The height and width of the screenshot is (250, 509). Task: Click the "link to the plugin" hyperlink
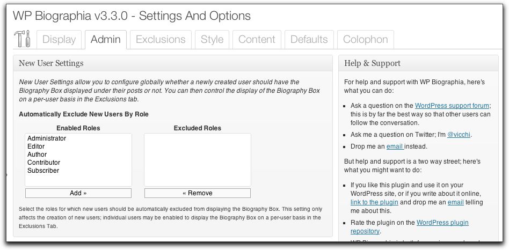[374, 202]
